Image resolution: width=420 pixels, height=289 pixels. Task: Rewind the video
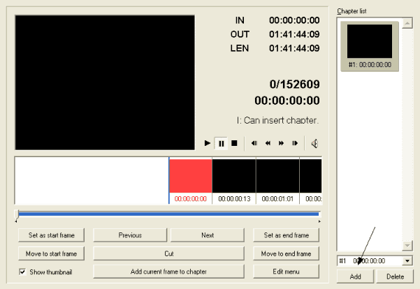[268, 143]
